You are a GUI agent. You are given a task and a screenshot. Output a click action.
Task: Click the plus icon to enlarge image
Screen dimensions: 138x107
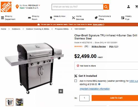pyautogui.click(x=61, y=91)
